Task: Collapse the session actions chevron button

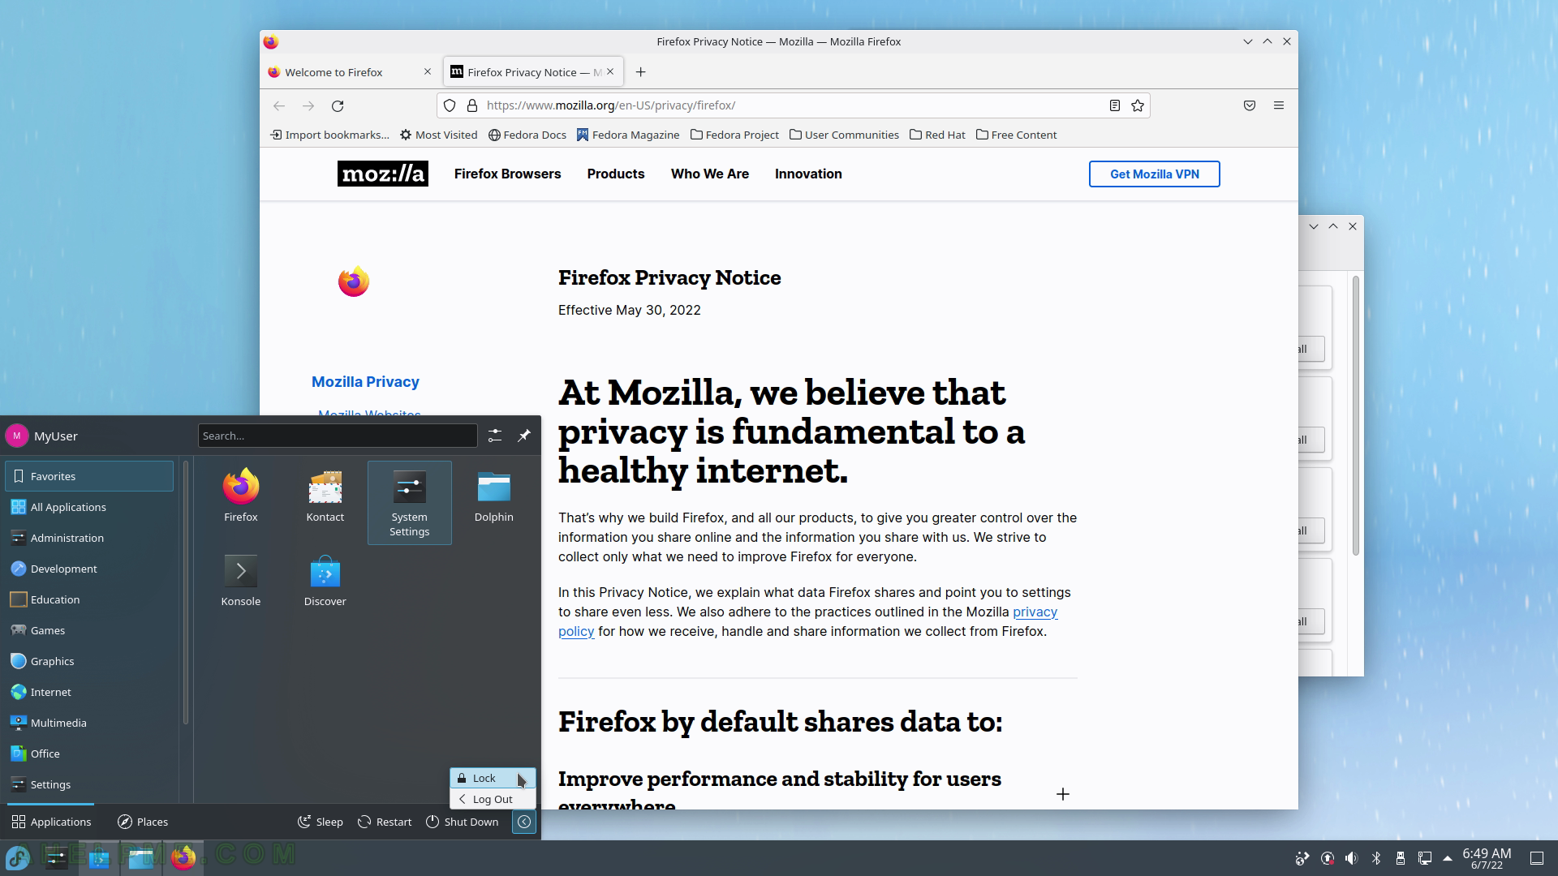Action: pyautogui.click(x=524, y=822)
